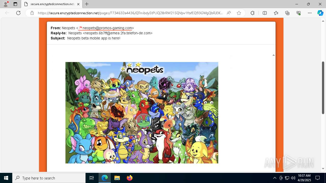This screenshot has height=183, width=326.
Task: Open Microsoft Edge from the taskbar
Action: [x=105, y=178]
